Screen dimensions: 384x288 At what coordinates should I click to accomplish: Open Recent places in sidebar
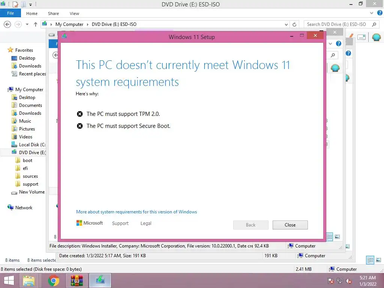click(x=32, y=74)
